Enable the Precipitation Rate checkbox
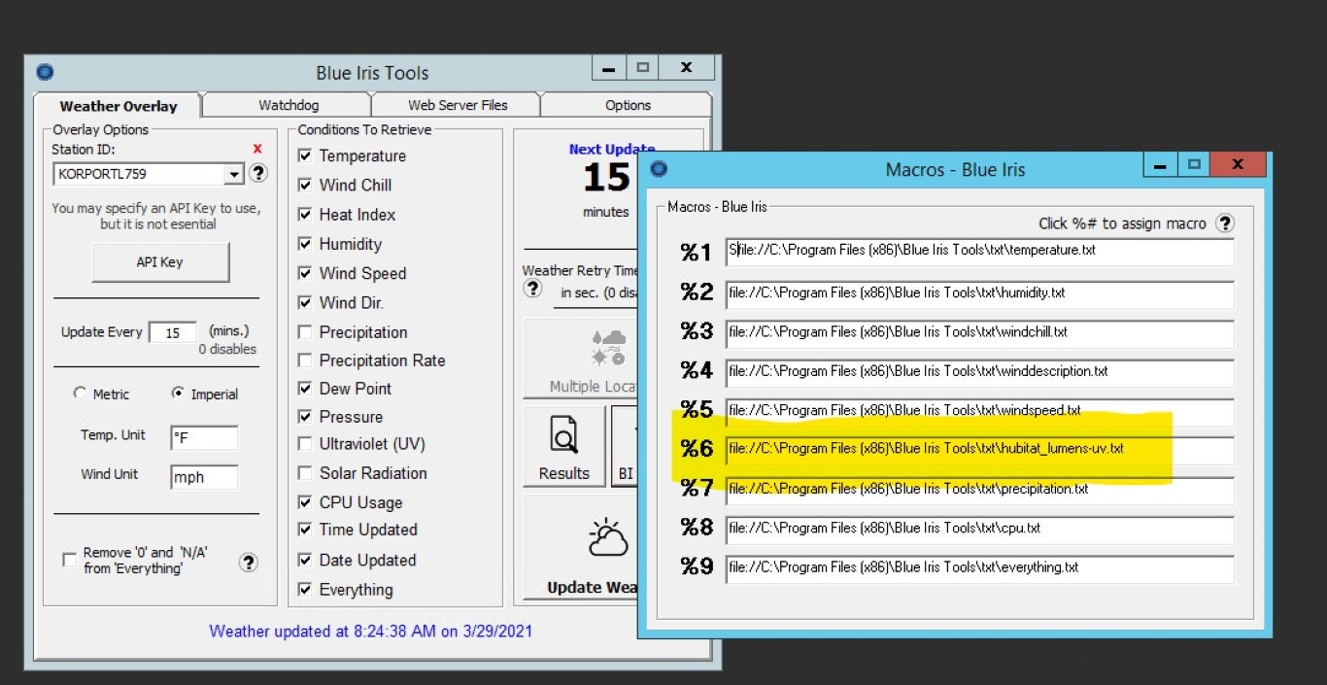This screenshot has width=1327, height=685. point(305,360)
